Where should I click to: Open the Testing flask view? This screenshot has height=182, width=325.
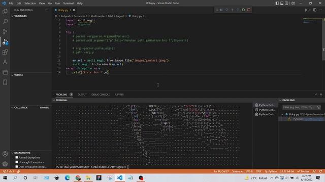[x=5, y=62]
